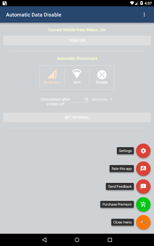Choose the Disable automatic disconnect option
Screen dimensions: 154x246
[x=102, y=77]
